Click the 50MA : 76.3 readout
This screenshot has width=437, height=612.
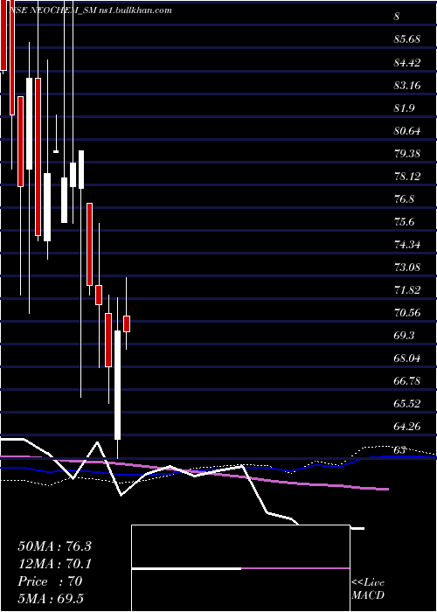(54, 546)
